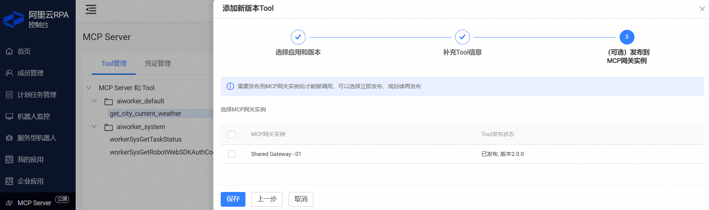Screen dimensions: 709x210
Task: Open MCP Server link icon in sidebar
Action: 9,203
